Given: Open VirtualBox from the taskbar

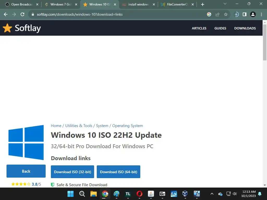Looking at the screenshot, I should [x=185, y=194].
